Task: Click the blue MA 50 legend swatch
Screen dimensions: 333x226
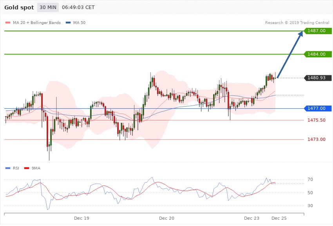Action: (69, 23)
